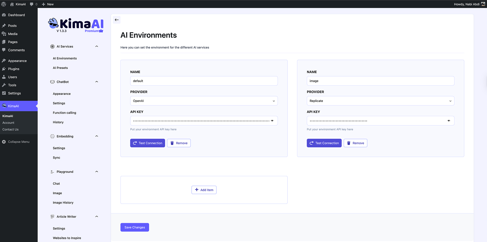Collapse the ChatBot section in the sidebar

point(96,82)
